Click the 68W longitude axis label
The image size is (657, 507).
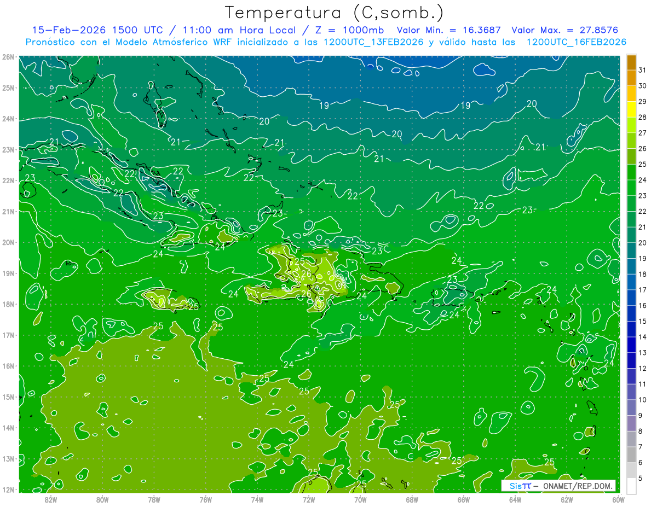click(x=412, y=499)
